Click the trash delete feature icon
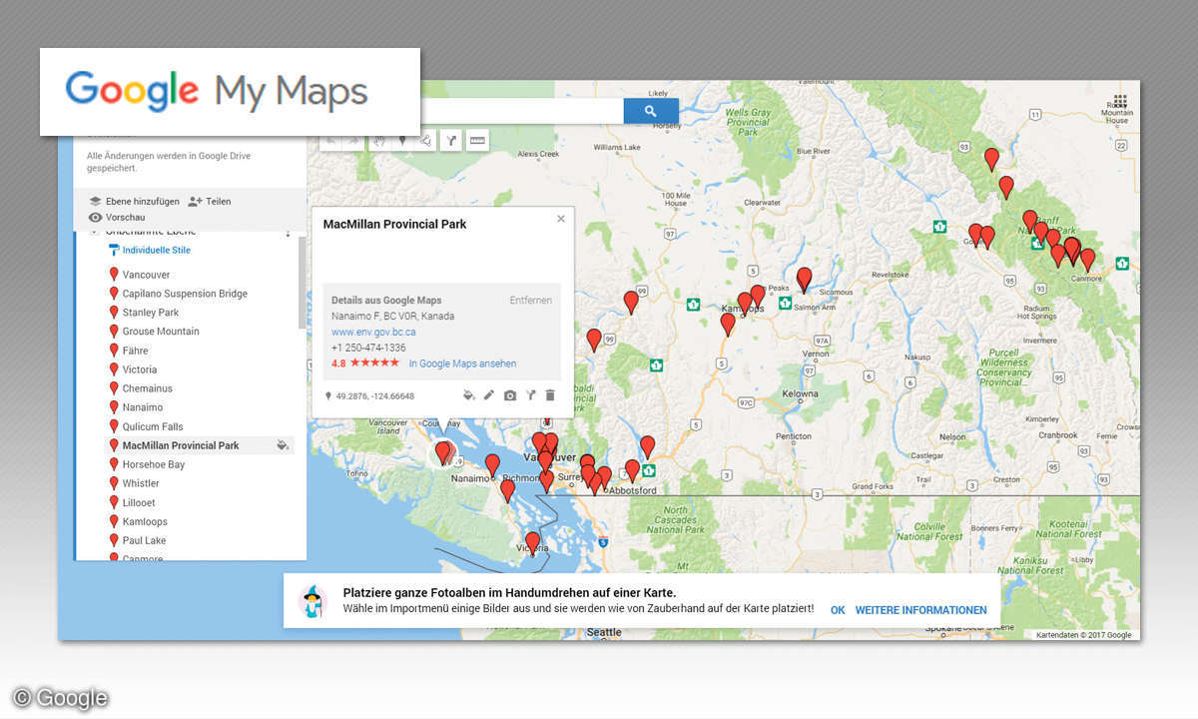The width and height of the screenshot is (1198, 719). pos(550,395)
